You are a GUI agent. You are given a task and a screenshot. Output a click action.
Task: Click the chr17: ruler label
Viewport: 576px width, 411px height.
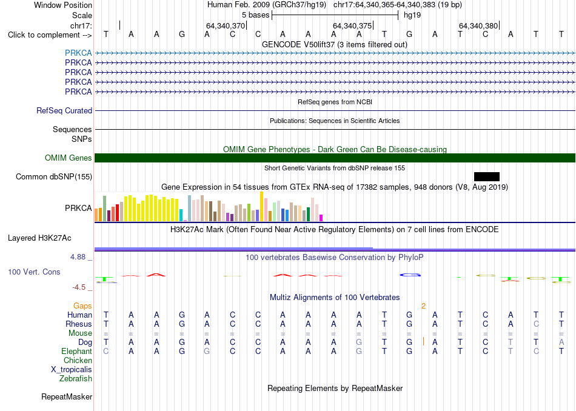tap(81, 25)
